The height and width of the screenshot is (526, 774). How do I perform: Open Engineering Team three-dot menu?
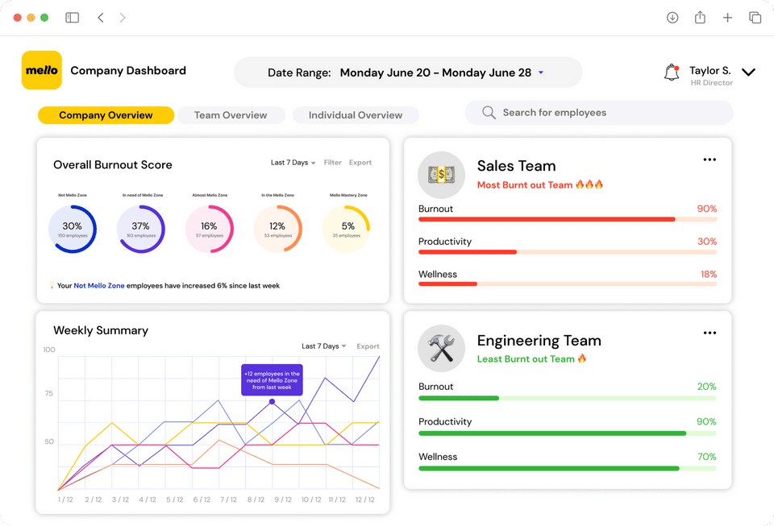[x=709, y=333]
